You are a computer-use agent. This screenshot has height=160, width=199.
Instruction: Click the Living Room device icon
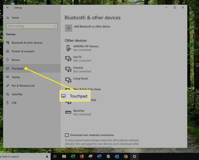[x=68, y=80]
